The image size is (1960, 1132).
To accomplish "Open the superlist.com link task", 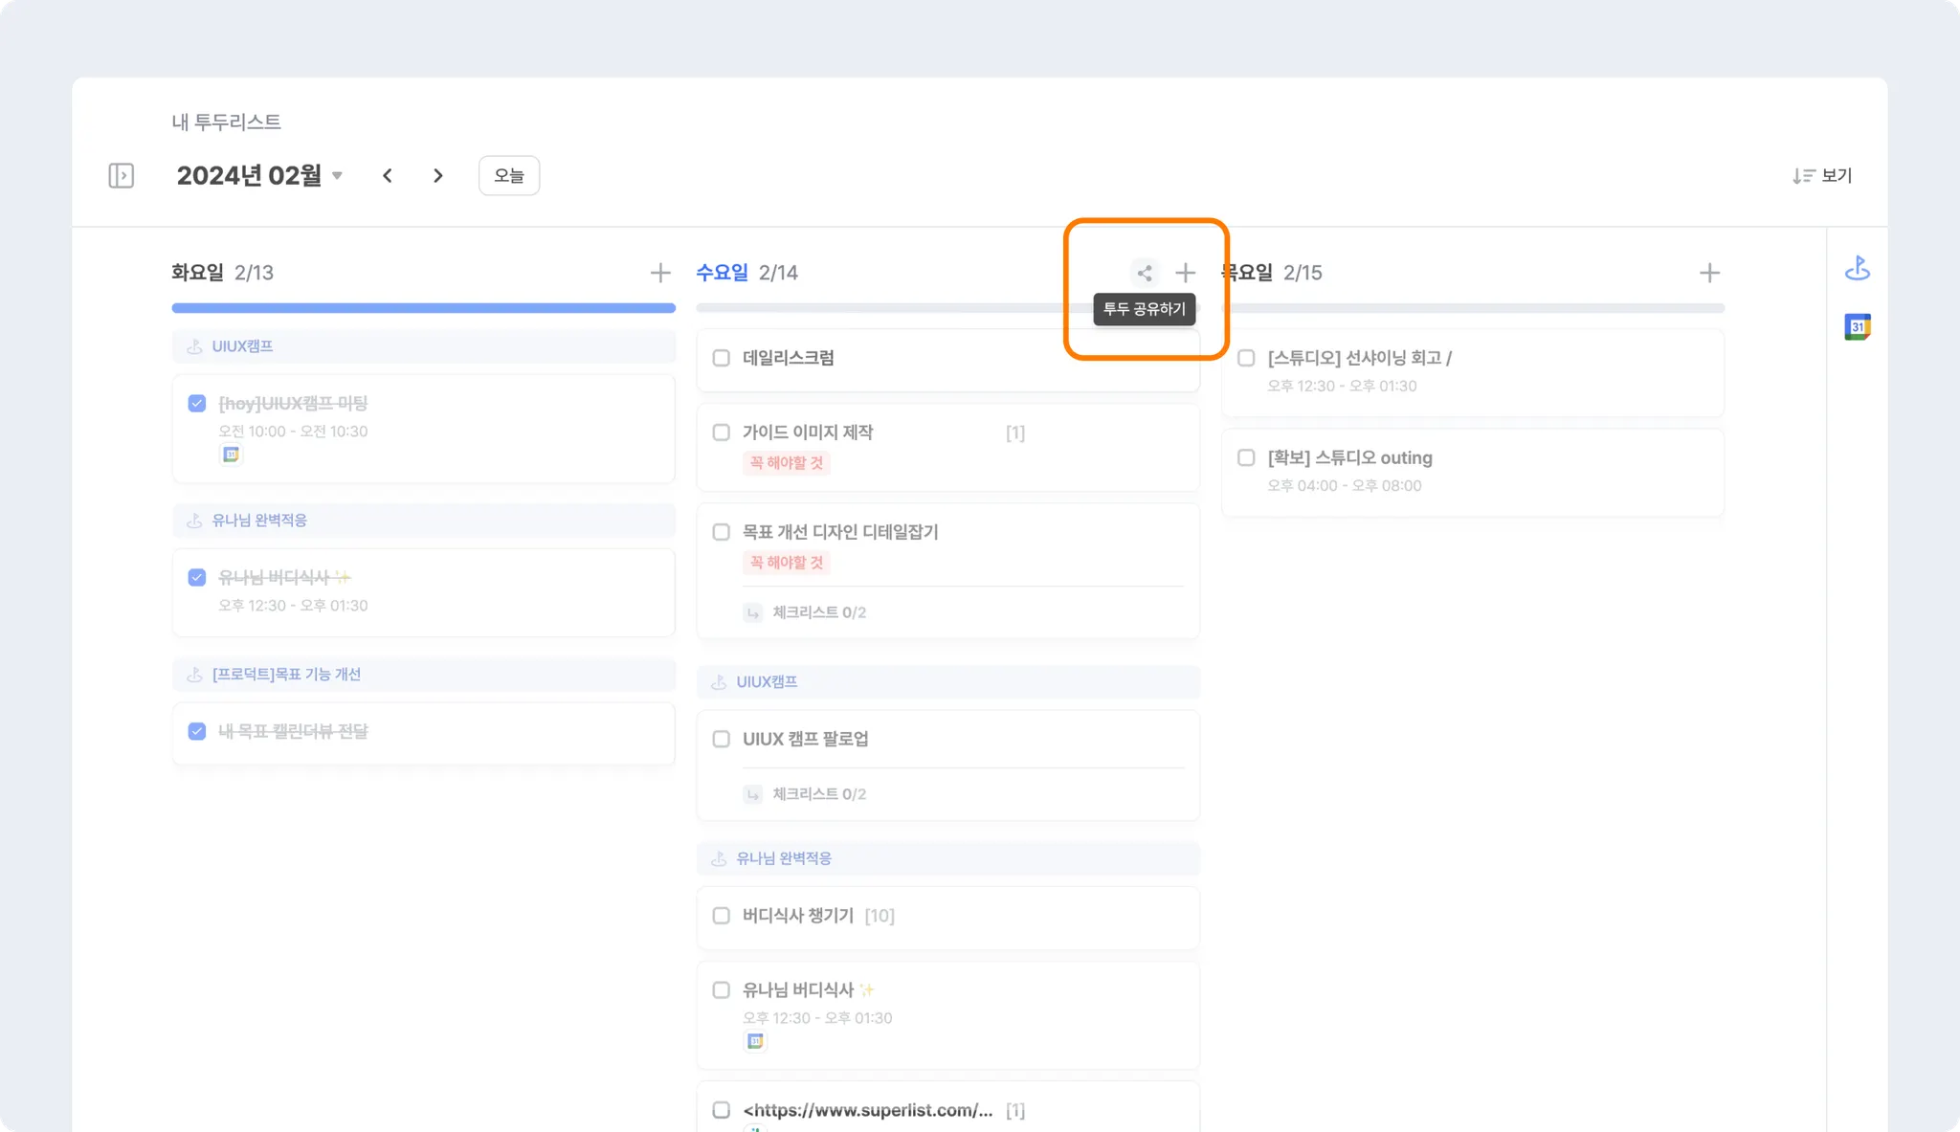I will click(x=867, y=1110).
